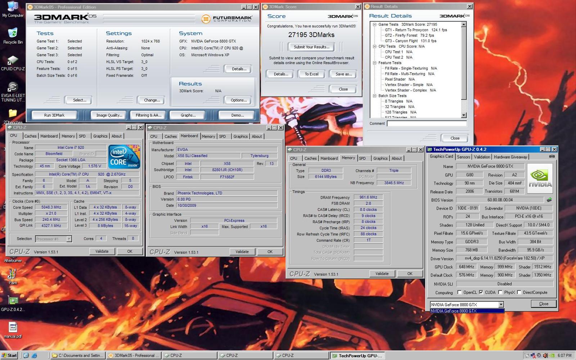The height and width of the screenshot is (360, 576).
Task: Click To Excel button in Score window
Action: (x=311, y=74)
